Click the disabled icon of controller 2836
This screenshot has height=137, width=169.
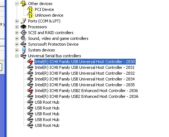click(30, 91)
